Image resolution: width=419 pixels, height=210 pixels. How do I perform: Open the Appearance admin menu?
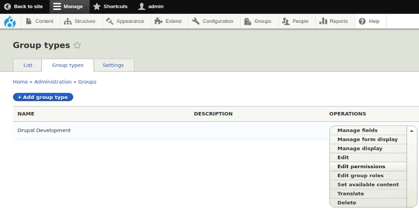click(127, 21)
